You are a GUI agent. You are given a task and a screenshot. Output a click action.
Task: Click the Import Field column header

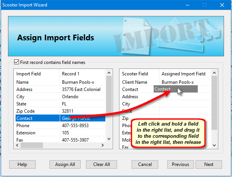[x=37, y=74]
